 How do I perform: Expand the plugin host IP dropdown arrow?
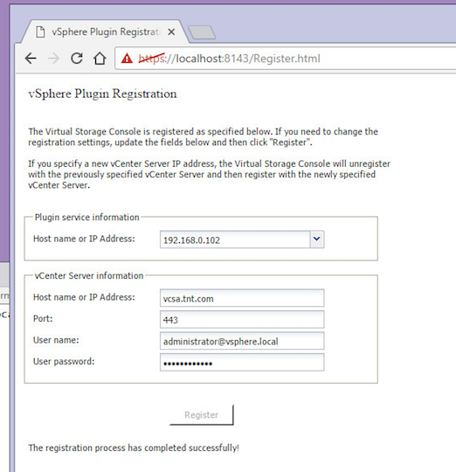(x=317, y=239)
